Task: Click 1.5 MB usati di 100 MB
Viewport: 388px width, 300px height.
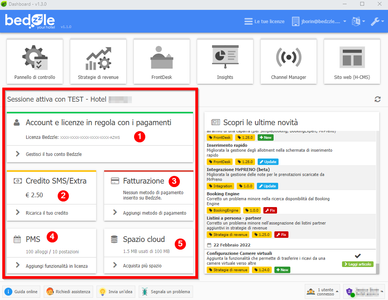Action: (146, 251)
